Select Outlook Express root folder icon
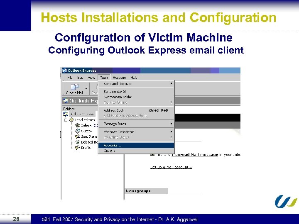This screenshot has height=224, width=299. click(x=66, y=114)
